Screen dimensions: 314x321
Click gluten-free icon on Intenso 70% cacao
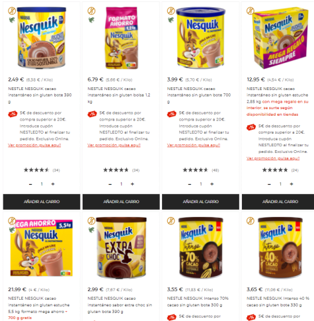click(x=171, y=220)
